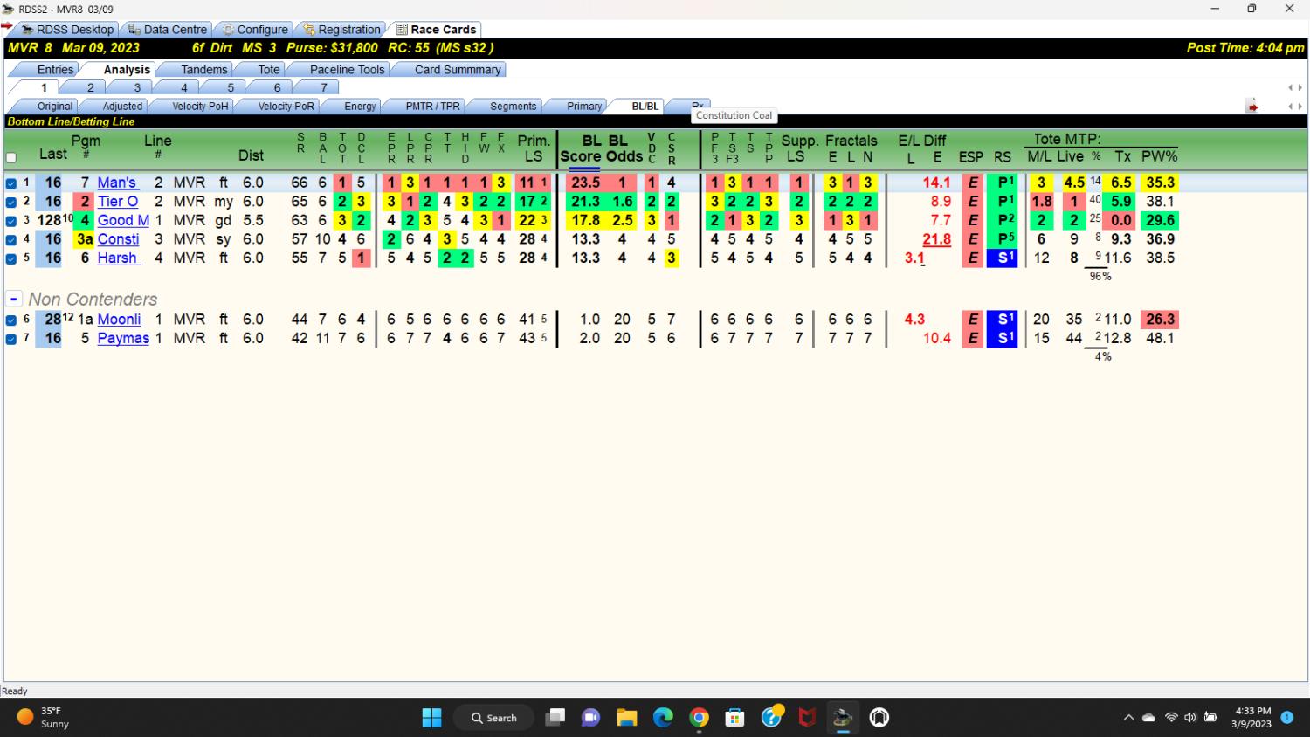Open the Consti horse link
The height and width of the screenshot is (737, 1310).
pos(118,239)
